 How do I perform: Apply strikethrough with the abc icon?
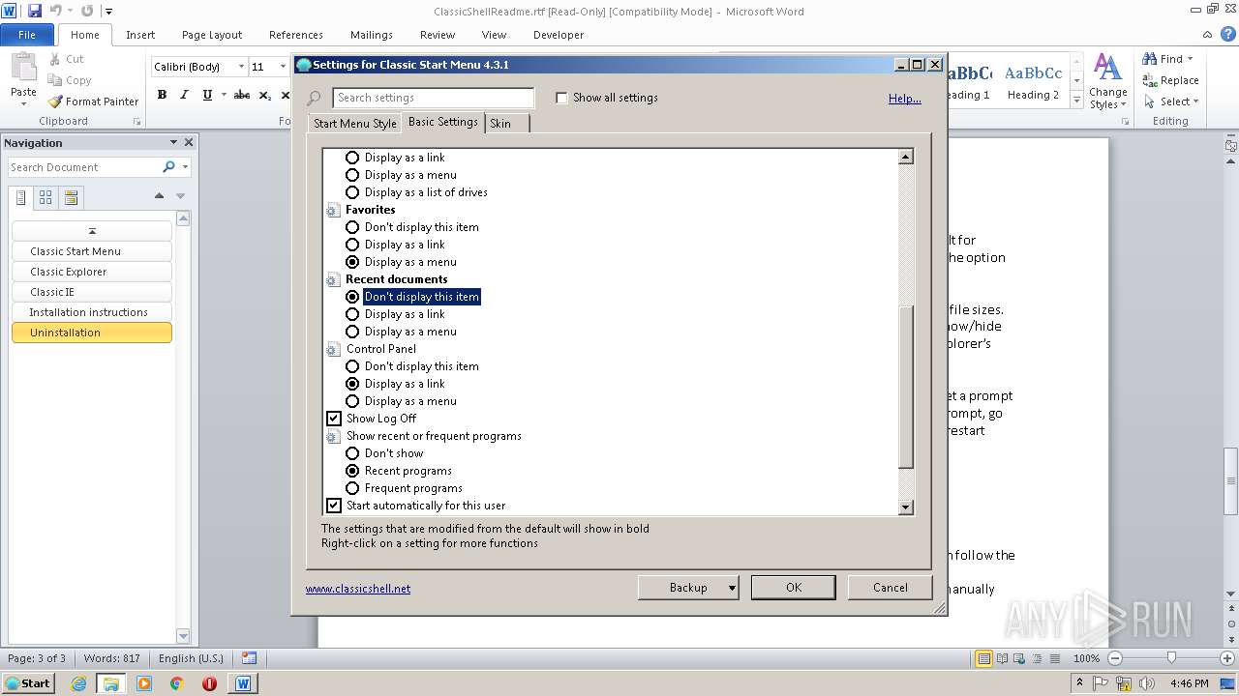pyautogui.click(x=242, y=95)
